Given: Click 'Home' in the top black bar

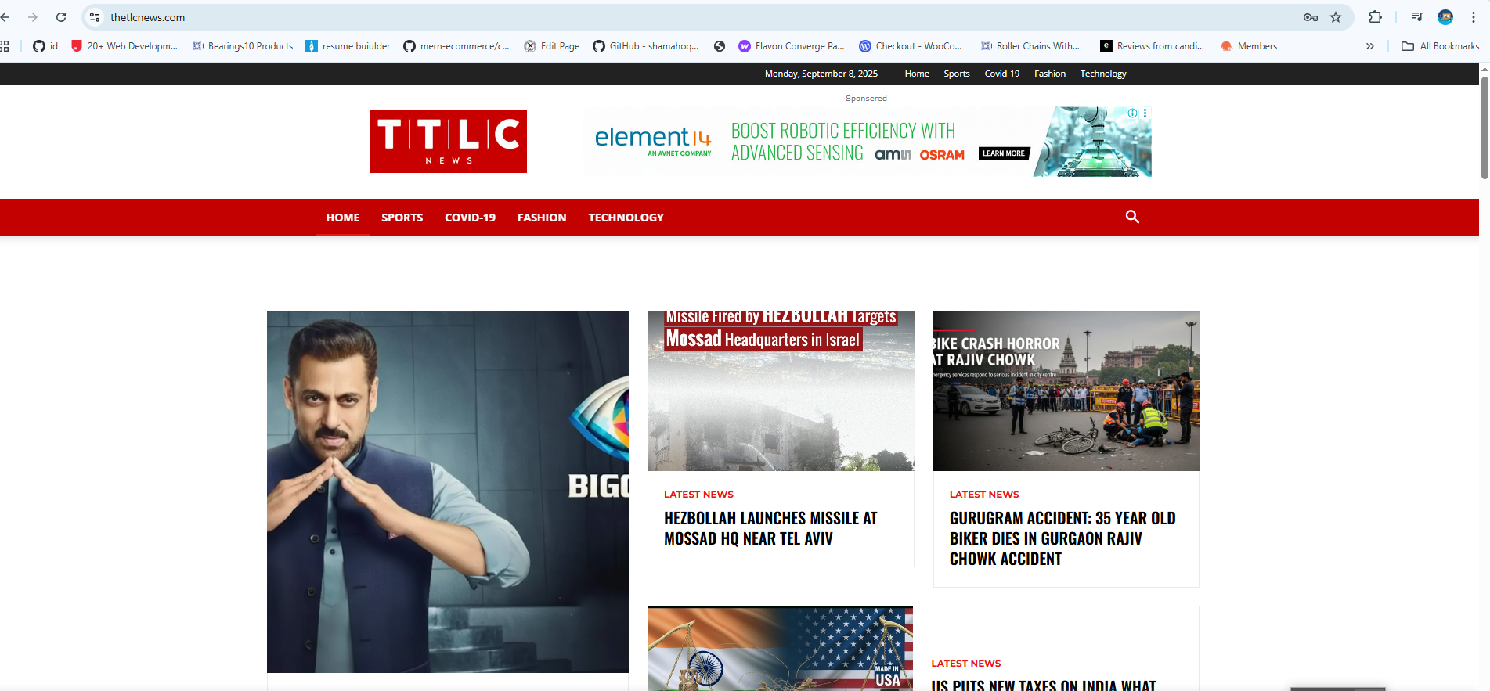Looking at the screenshot, I should pos(917,74).
